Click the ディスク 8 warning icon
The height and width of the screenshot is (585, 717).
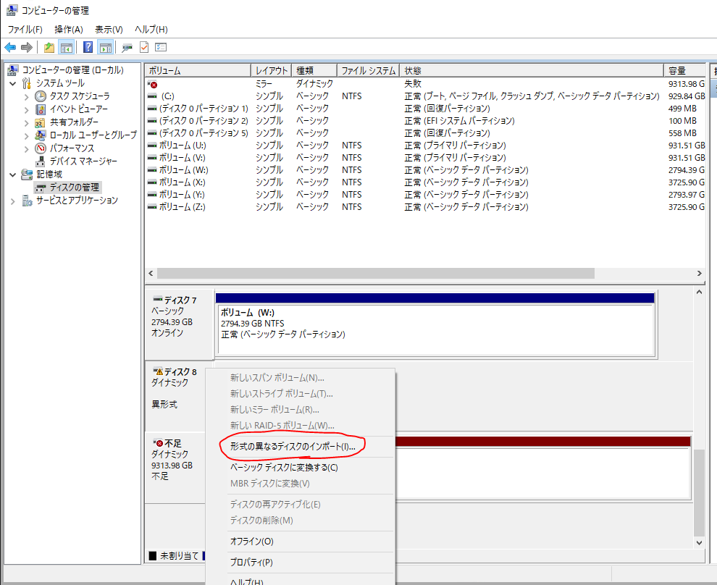(x=158, y=371)
